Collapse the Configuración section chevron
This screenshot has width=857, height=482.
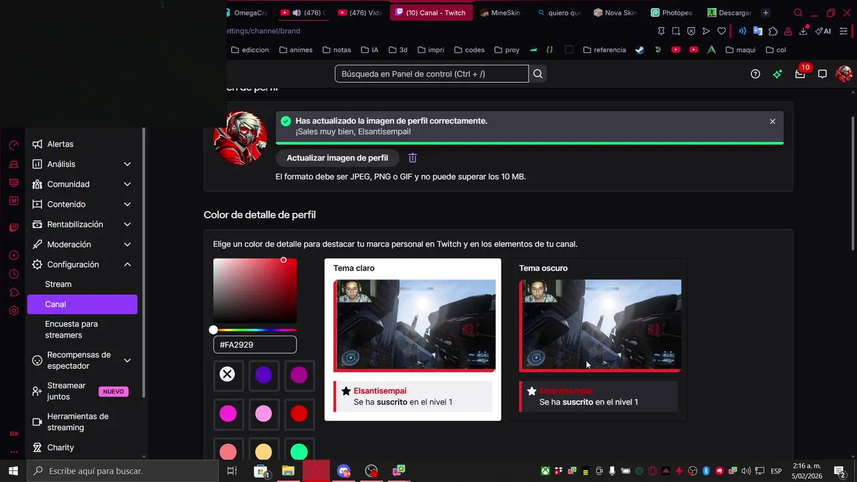pos(127,264)
